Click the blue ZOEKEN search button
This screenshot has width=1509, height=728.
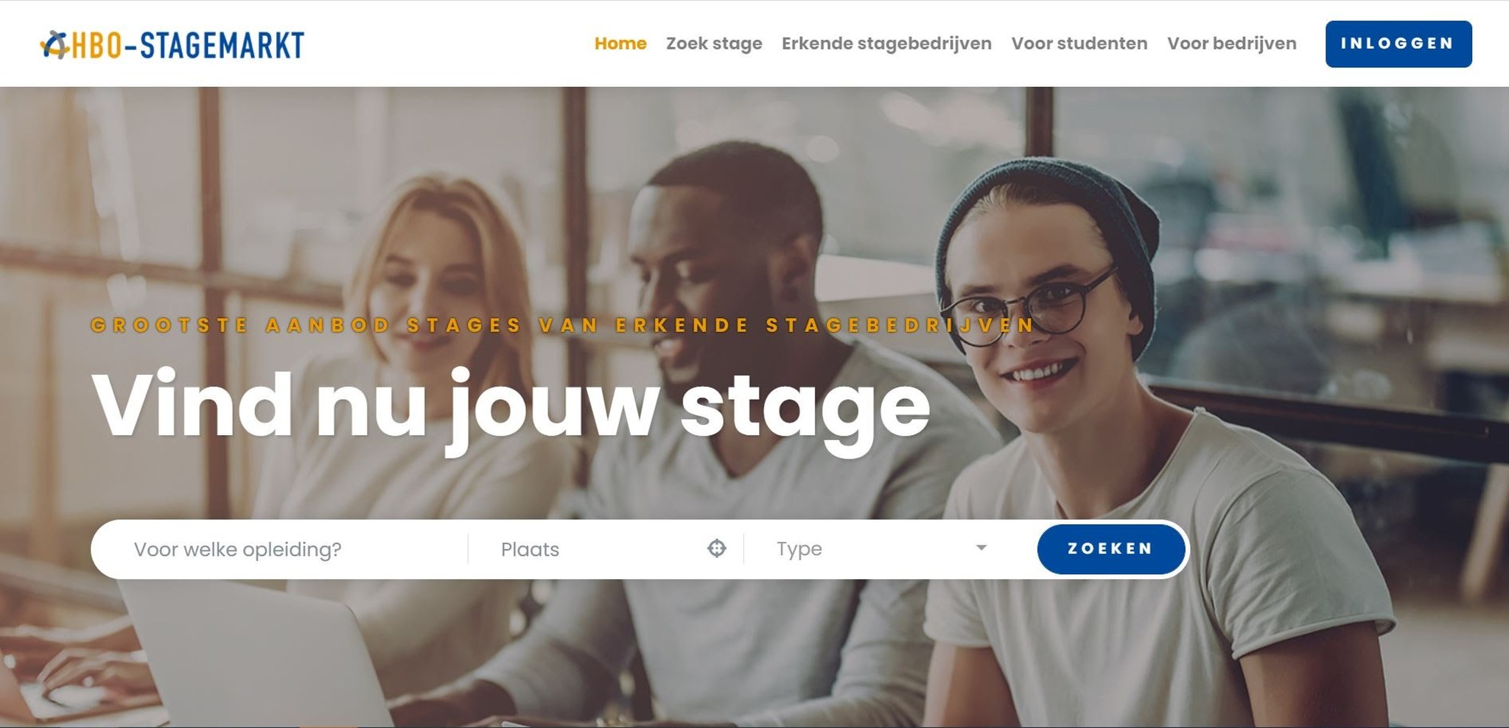click(1110, 548)
